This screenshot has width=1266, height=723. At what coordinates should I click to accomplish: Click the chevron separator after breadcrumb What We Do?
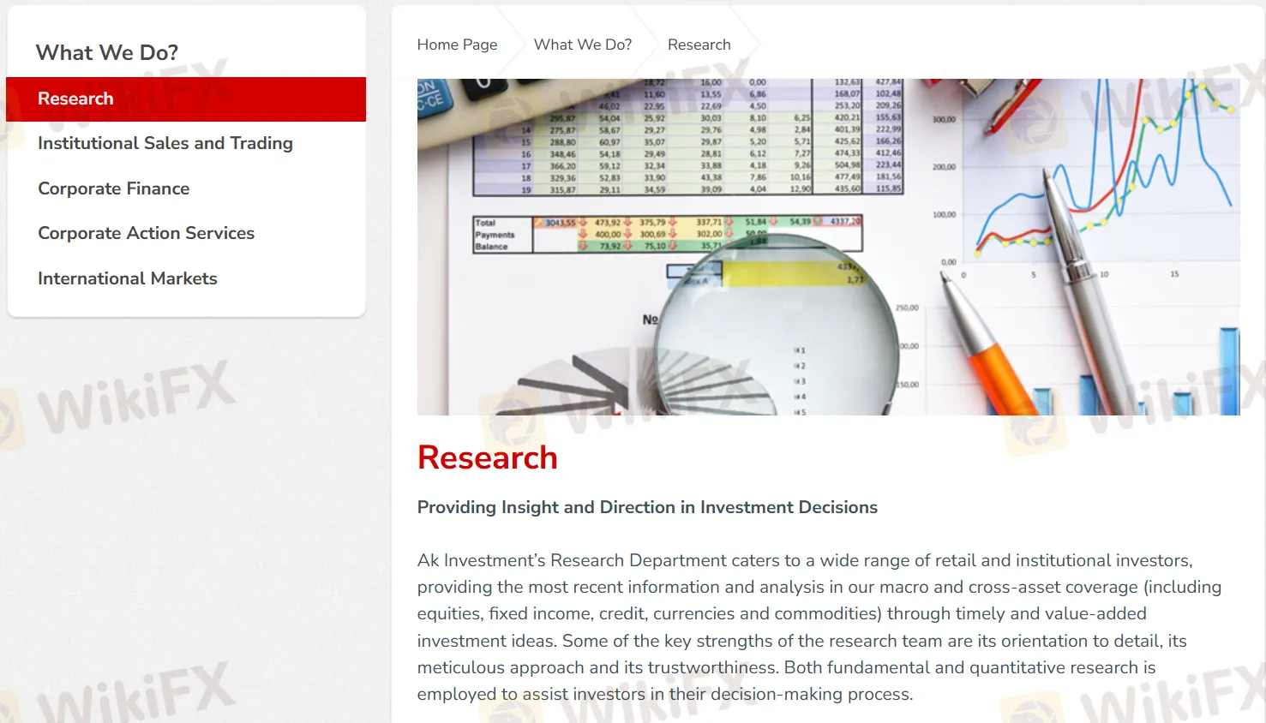(x=651, y=45)
